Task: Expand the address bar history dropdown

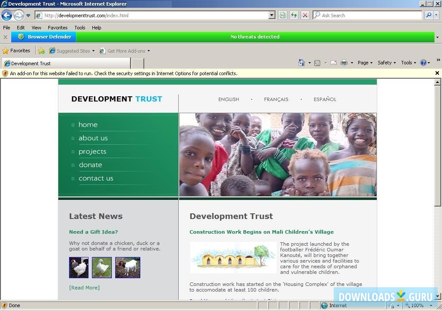Action: [x=272, y=16]
